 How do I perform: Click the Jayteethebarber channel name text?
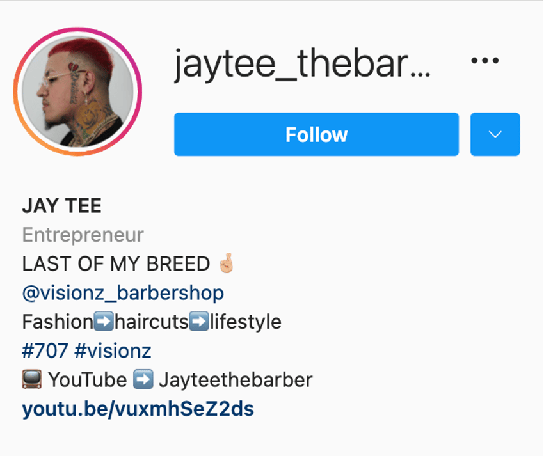[236, 380]
